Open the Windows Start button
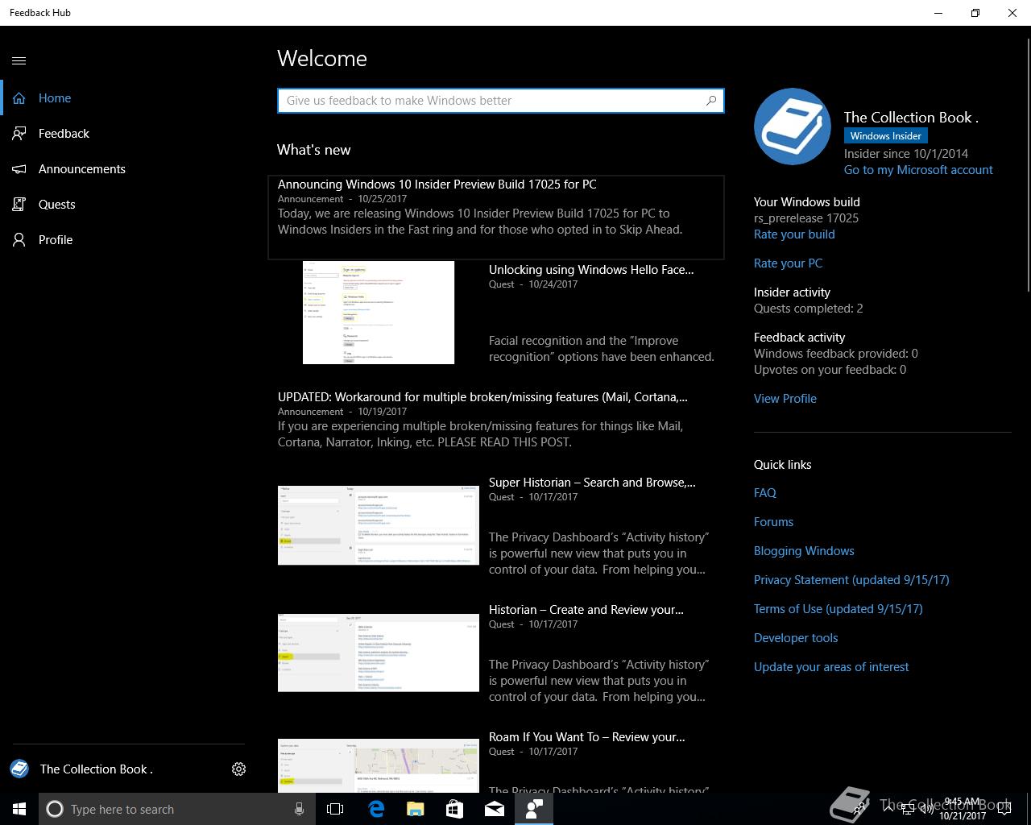This screenshot has width=1031, height=825. (19, 809)
